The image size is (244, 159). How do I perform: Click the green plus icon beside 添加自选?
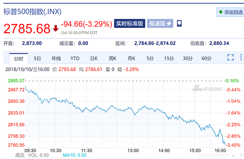pyautogui.click(x=221, y=12)
